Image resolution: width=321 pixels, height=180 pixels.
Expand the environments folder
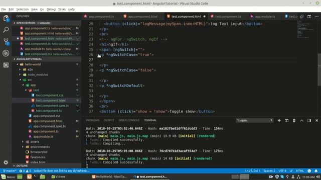[23, 146]
